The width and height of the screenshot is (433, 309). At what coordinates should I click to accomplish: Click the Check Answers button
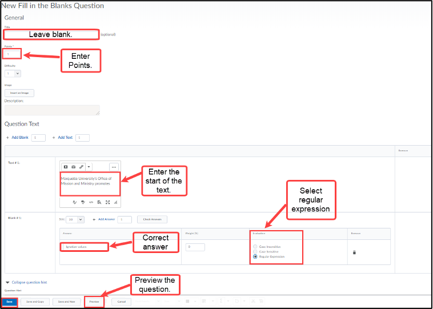click(x=151, y=219)
